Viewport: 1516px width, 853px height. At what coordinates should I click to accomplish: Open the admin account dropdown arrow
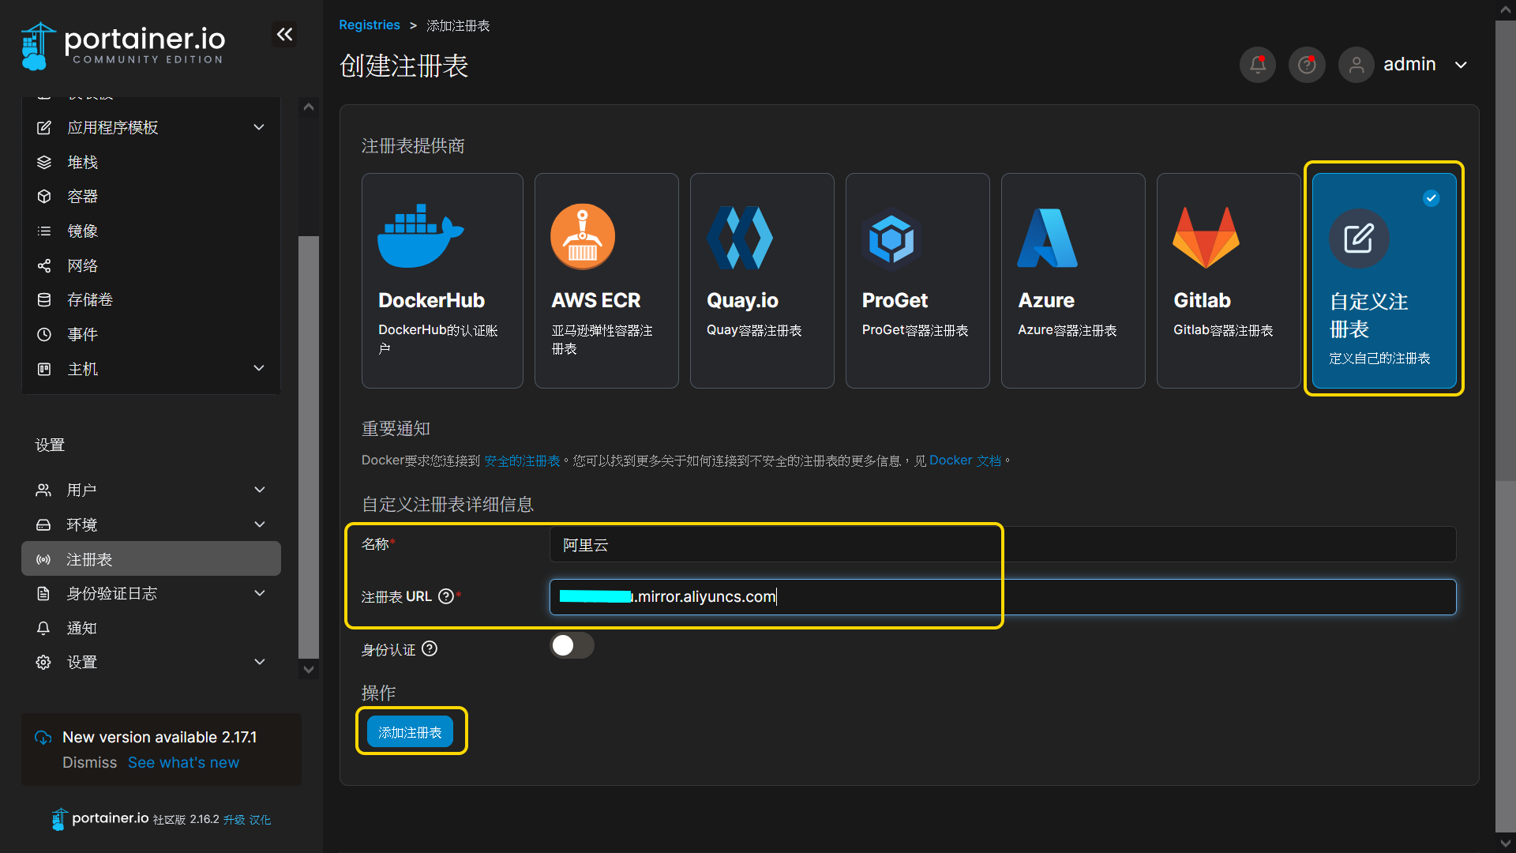click(1461, 65)
